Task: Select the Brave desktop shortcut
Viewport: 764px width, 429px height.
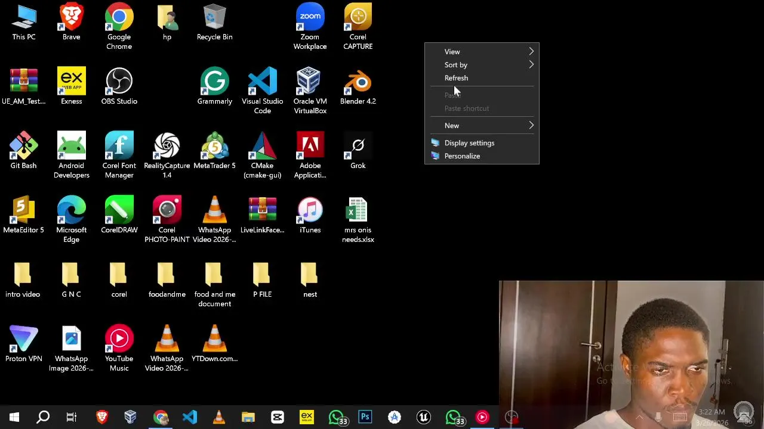Action: click(x=72, y=23)
